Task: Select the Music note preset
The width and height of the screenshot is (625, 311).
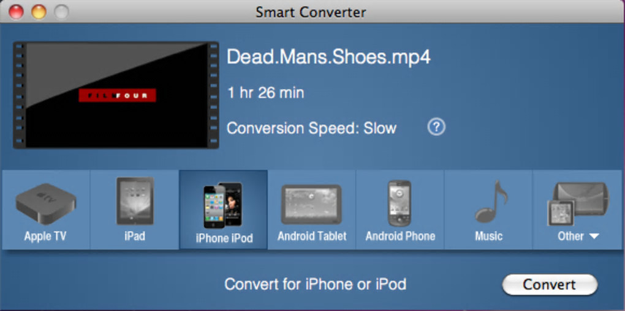Action: pyautogui.click(x=488, y=210)
